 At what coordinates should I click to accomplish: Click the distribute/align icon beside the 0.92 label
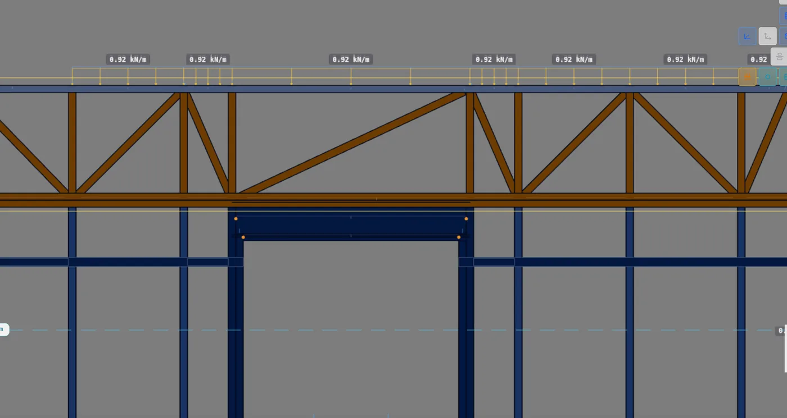click(x=779, y=57)
